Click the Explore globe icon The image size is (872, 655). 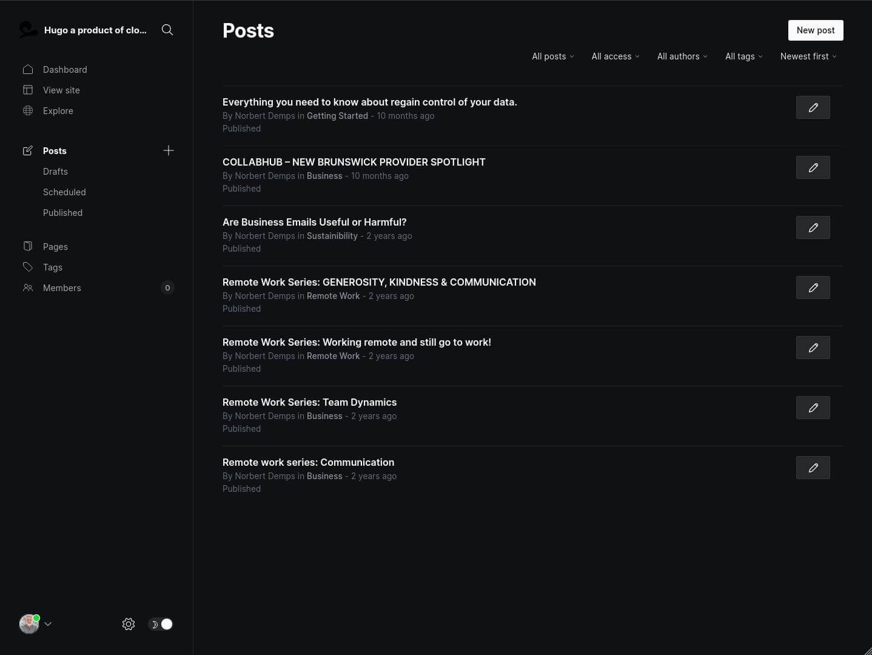[28, 111]
